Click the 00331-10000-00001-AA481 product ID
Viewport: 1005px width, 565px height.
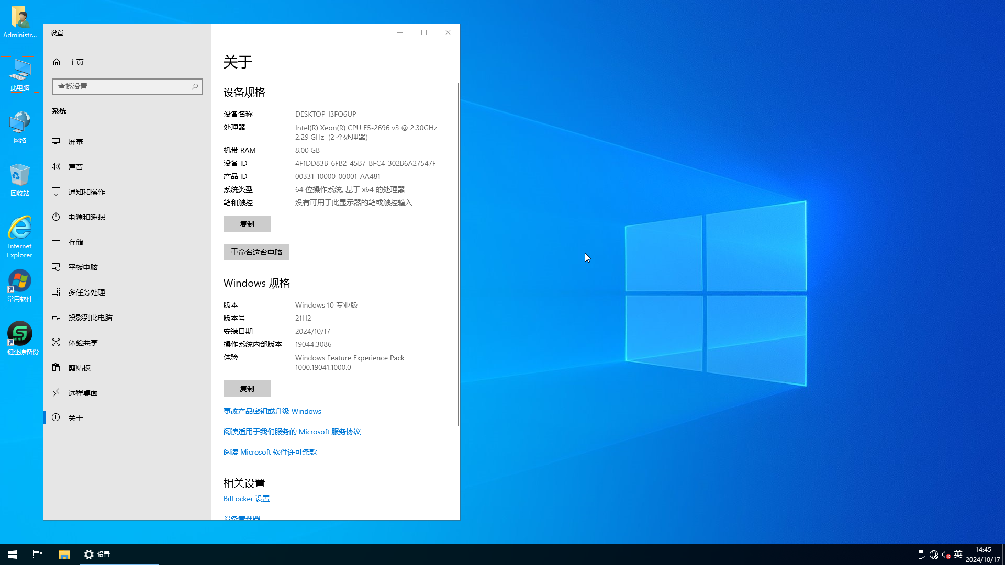coord(338,176)
